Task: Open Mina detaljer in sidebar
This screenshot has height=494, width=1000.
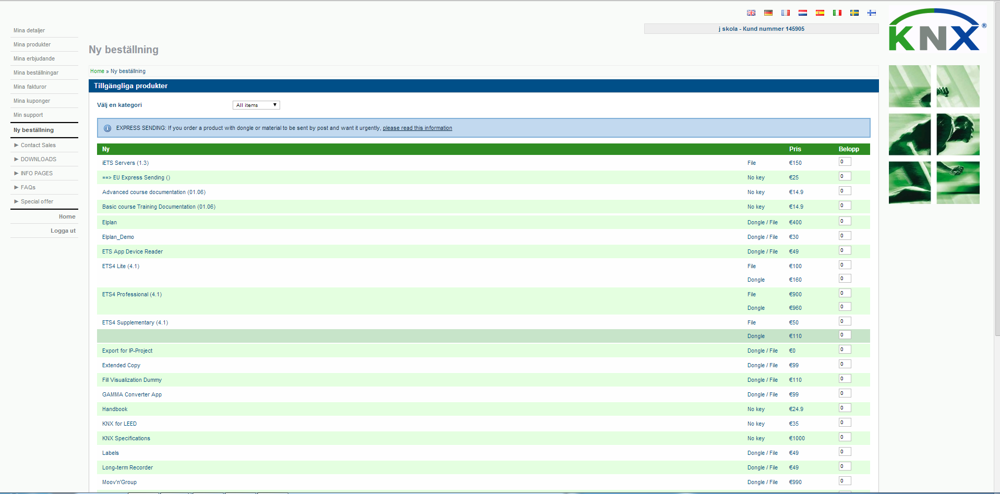Action: [x=29, y=31]
